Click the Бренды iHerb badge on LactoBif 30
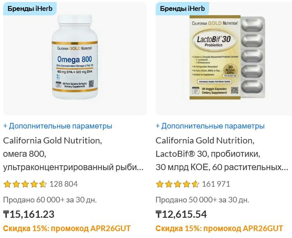Viewport: 292px width, 238px height. (182, 8)
